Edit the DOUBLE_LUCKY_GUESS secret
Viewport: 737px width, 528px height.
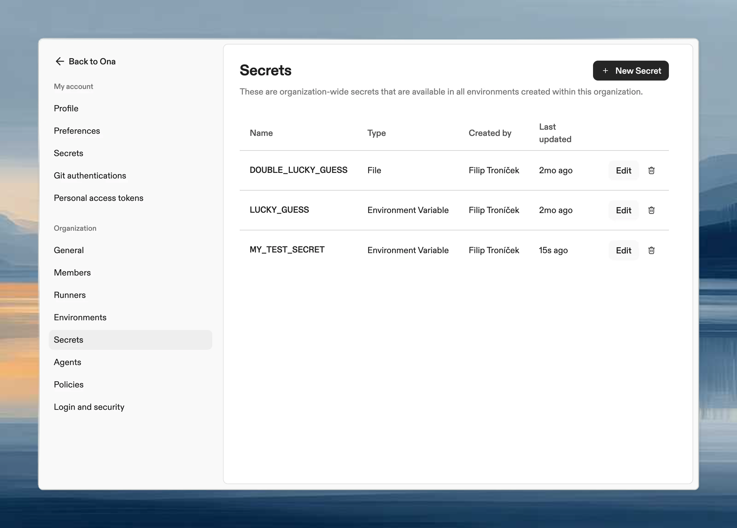(x=623, y=170)
